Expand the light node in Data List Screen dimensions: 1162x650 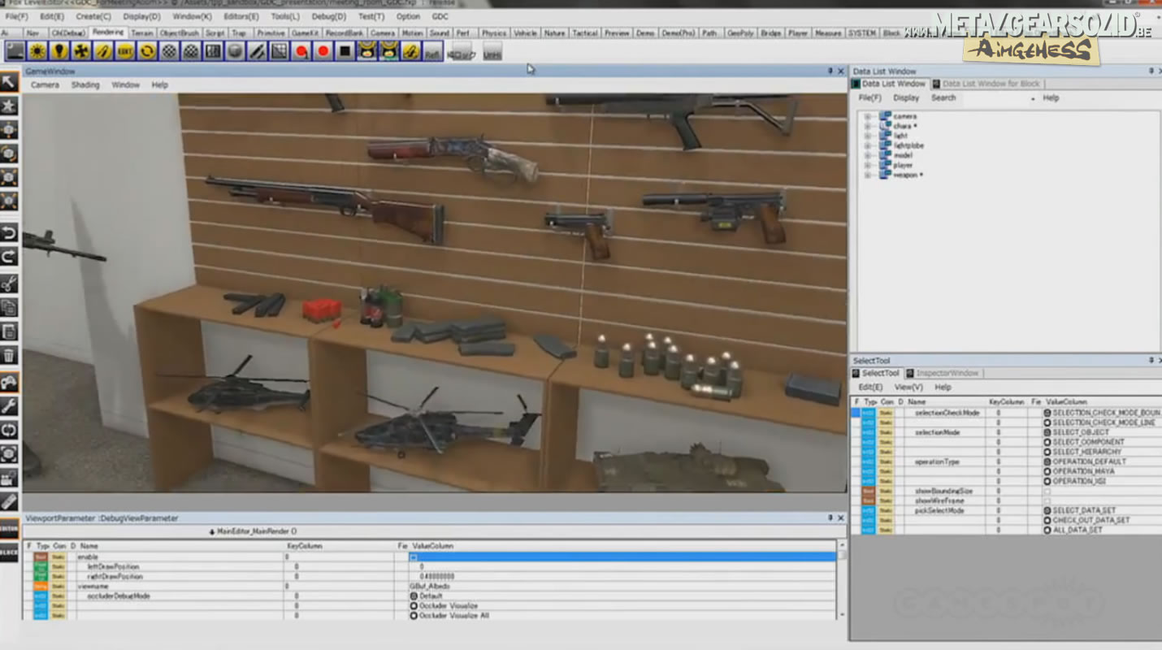868,136
